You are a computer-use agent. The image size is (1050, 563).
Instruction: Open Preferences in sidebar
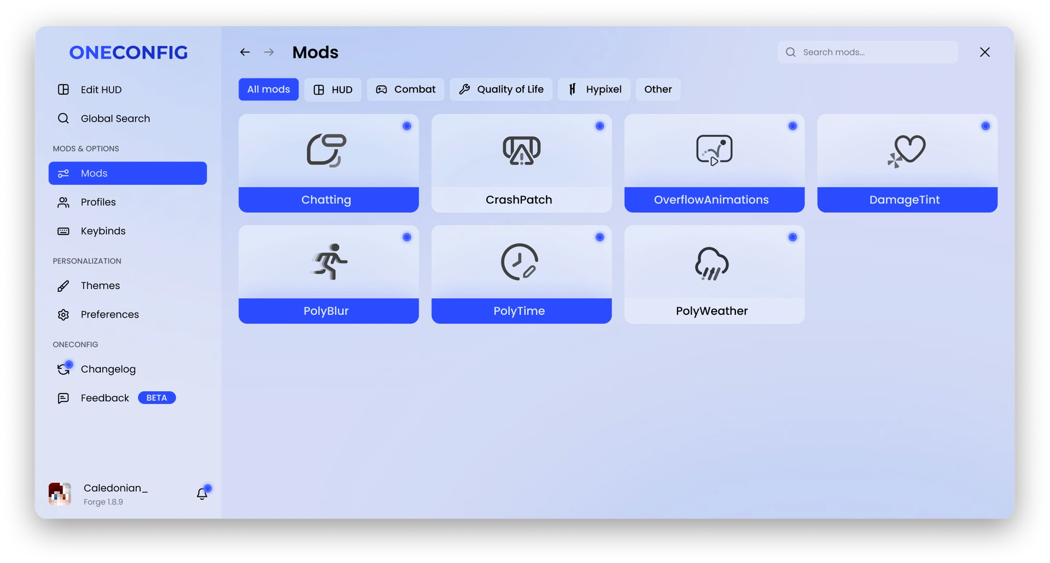(127, 315)
